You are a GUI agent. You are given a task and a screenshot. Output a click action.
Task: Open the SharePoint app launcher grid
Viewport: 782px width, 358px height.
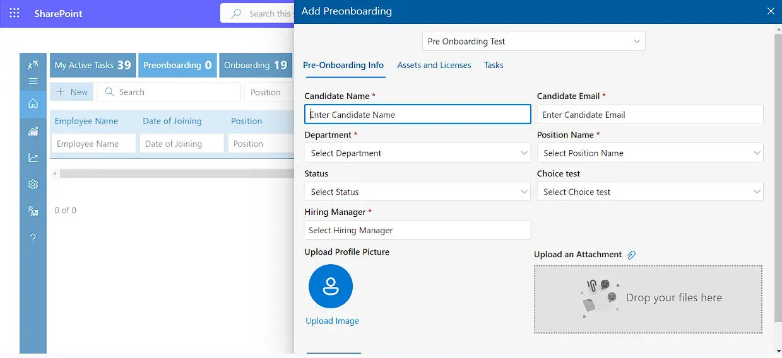[15, 13]
